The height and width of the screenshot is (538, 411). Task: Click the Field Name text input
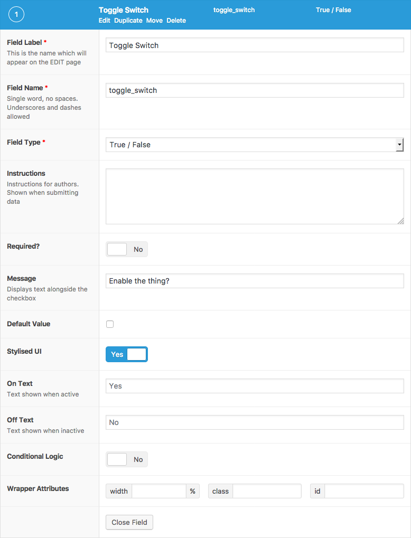[x=255, y=90]
